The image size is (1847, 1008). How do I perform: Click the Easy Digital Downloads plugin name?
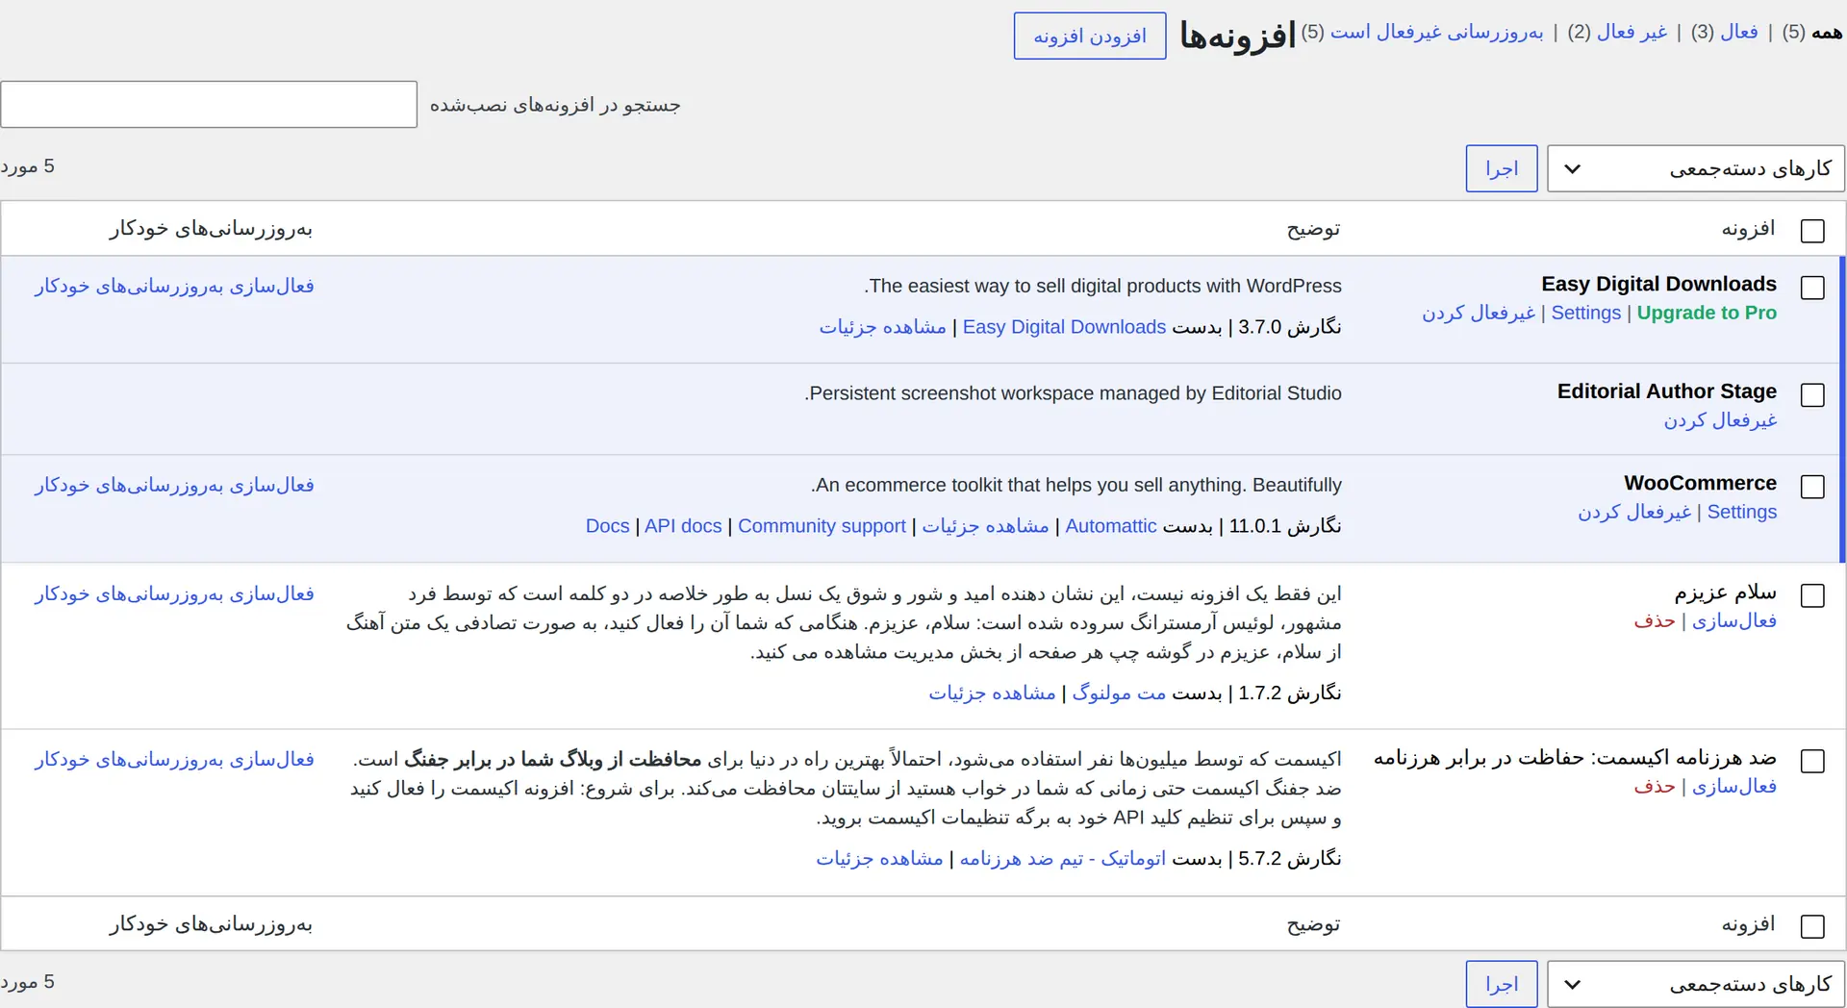point(1658,285)
